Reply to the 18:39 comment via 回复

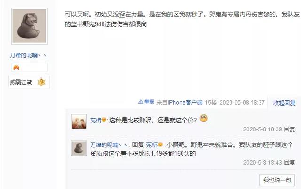point(289,129)
